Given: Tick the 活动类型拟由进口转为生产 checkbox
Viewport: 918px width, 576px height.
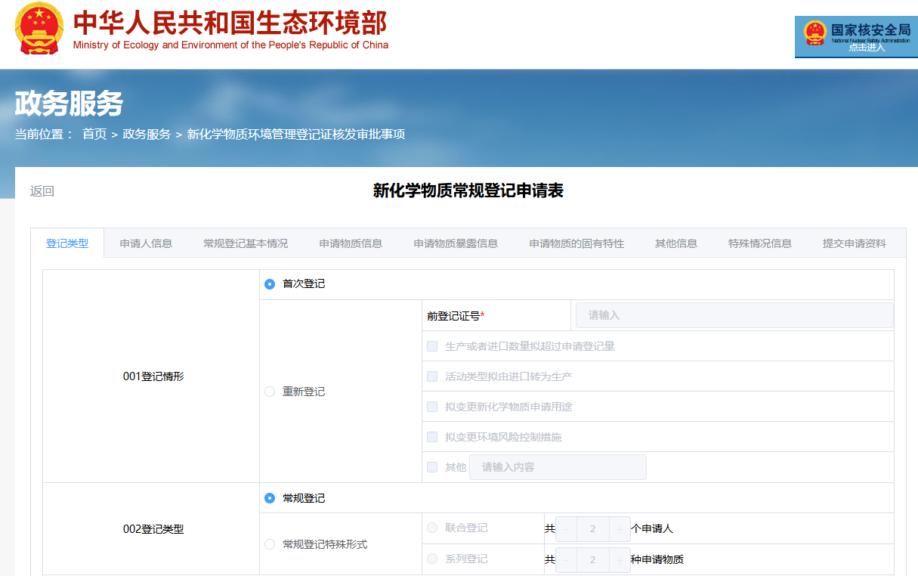Looking at the screenshot, I should point(432,376).
